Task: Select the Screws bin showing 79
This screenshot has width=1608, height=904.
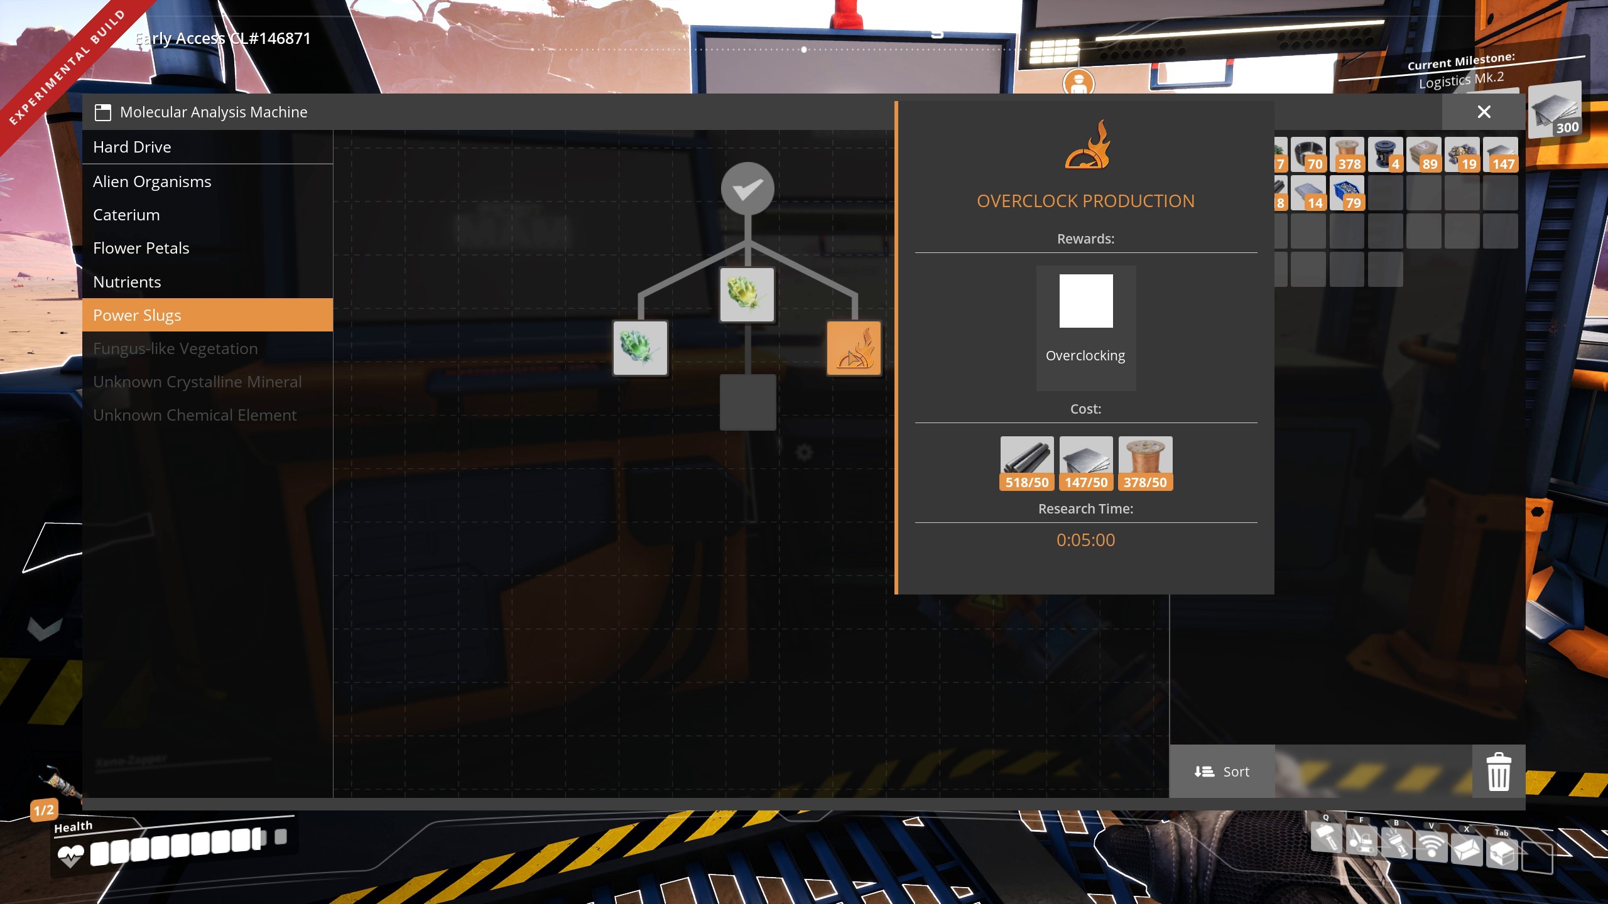Action: (x=1348, y=193)
